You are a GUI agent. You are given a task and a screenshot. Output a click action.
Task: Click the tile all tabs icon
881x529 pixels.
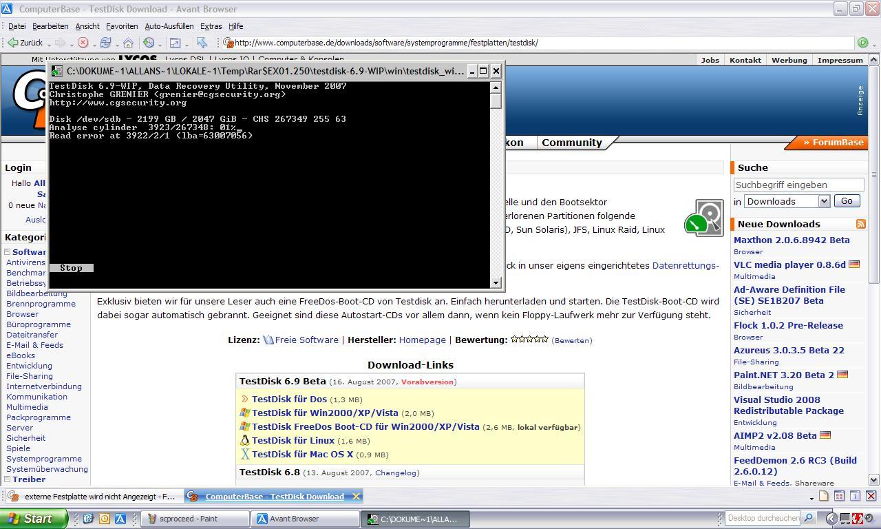click(x=839, y=496)
